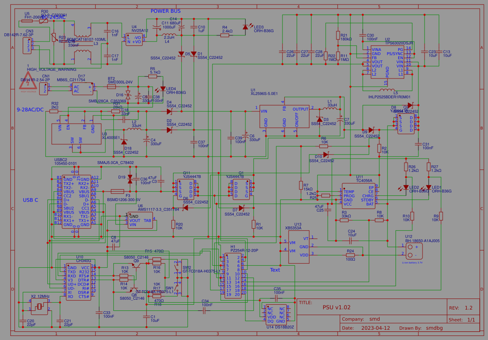Click the PSU v1.02 title text
This screenshot has height=340, width=488.
click(336, 307)
